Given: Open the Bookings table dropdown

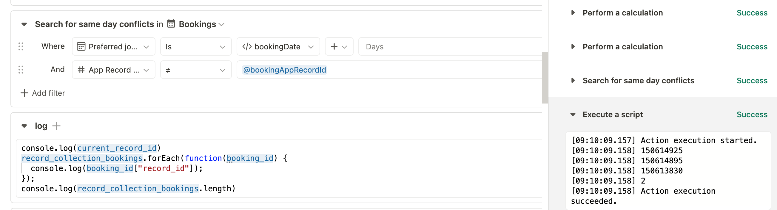Looking at the screenshot, I should click(201, 24).
